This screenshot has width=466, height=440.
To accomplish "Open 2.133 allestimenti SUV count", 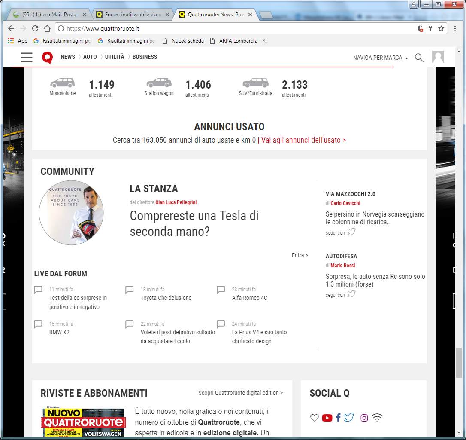I will point(294,89).
